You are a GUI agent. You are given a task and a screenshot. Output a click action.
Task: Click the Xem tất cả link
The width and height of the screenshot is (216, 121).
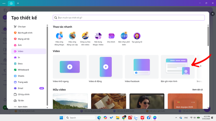coord(197,90)
